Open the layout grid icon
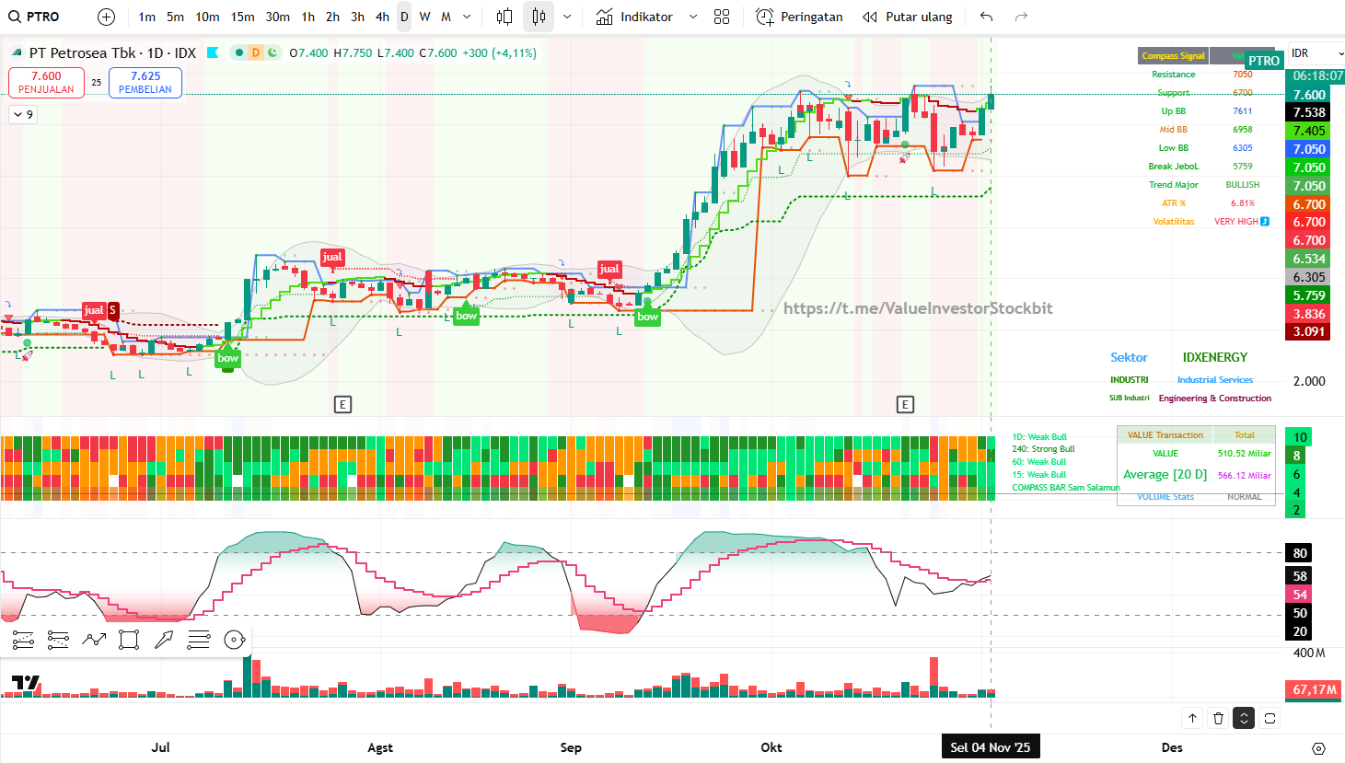Viewport: 1345px width, 763px height. point(722,17)
